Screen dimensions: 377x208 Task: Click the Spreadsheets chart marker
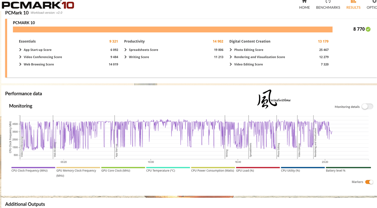251,150
